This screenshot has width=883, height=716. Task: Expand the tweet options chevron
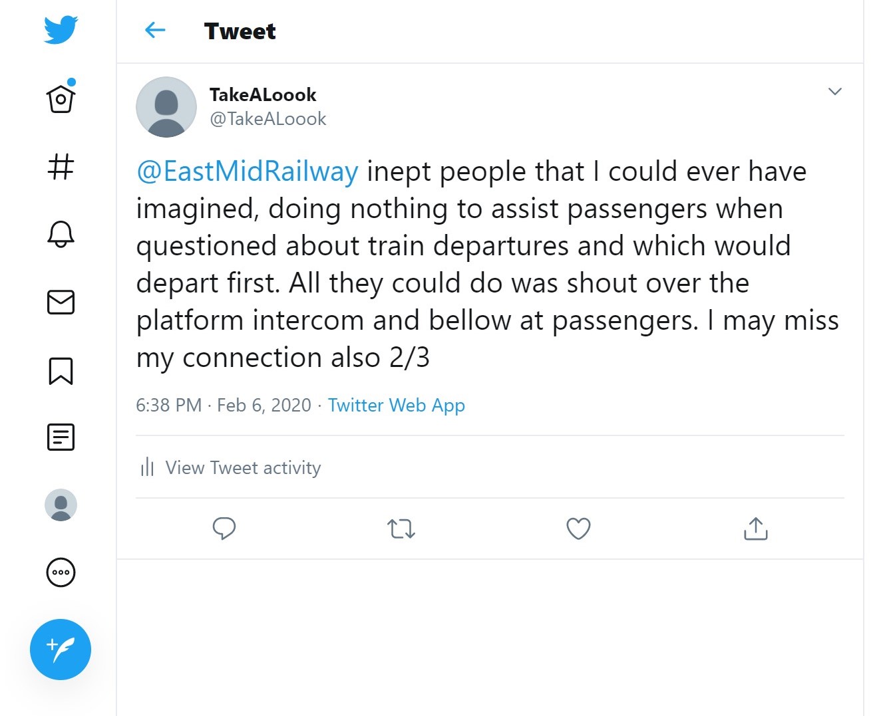point(834,91)
